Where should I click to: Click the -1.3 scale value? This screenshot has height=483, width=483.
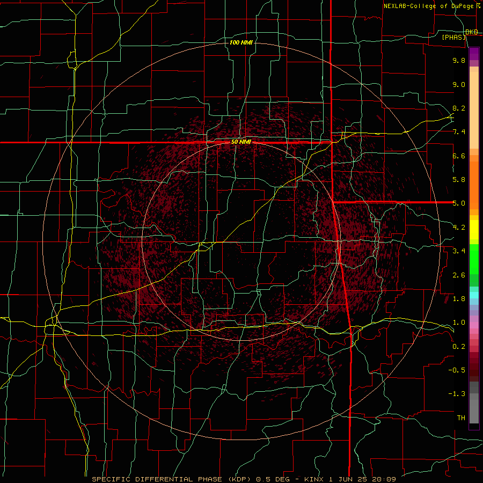pos(457,394)
